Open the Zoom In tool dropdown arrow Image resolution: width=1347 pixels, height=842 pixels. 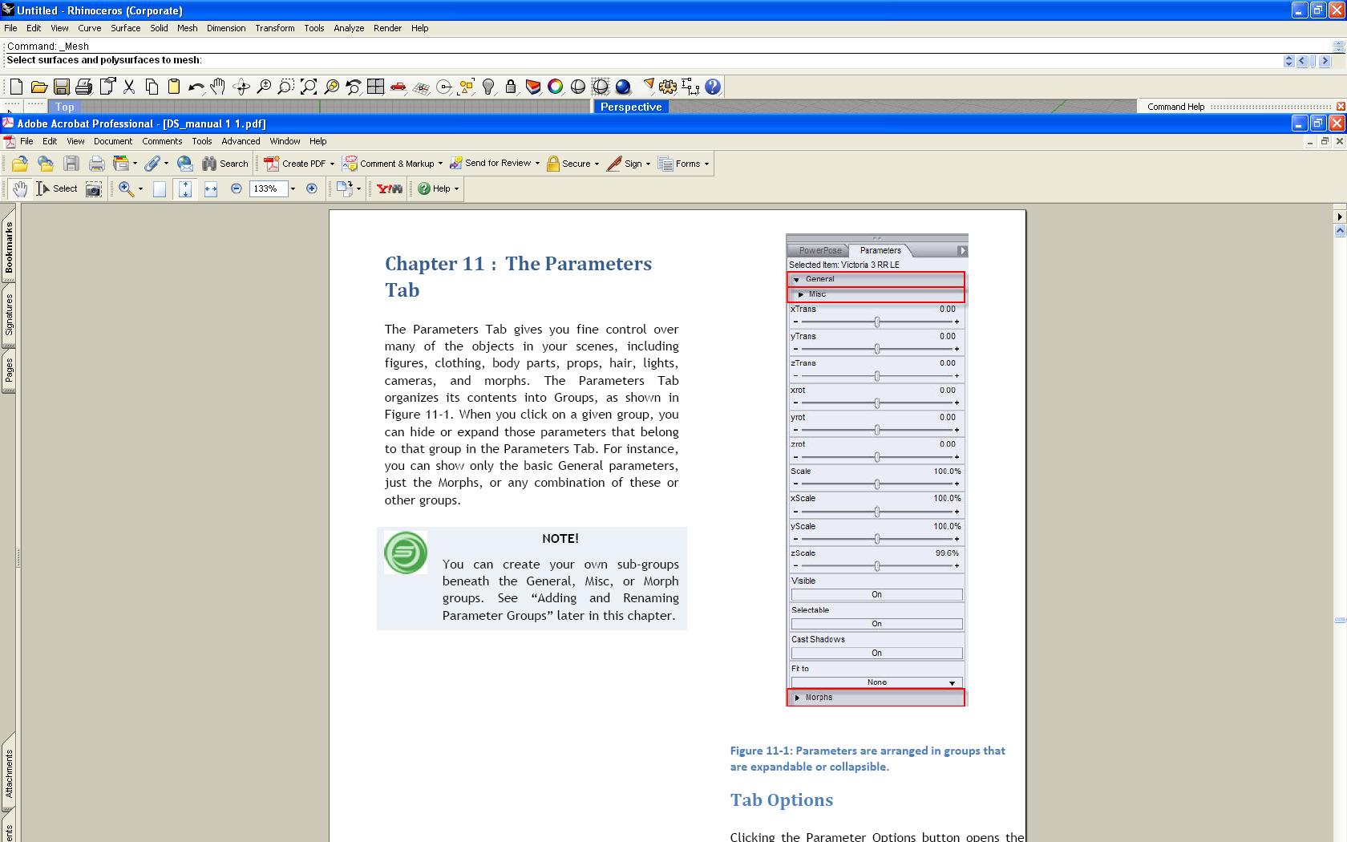[x=140, y=188]
